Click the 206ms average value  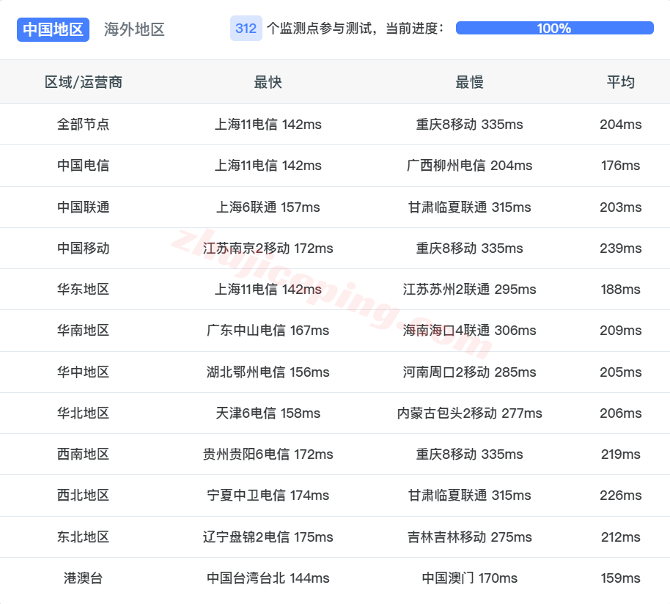(620, 413)
